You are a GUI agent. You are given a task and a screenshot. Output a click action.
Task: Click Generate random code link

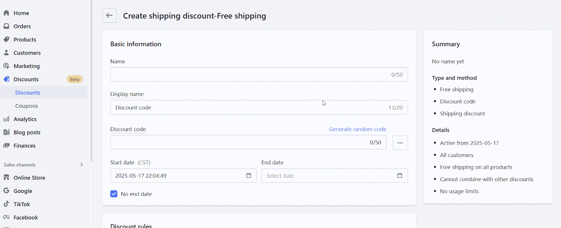point(357,129)
